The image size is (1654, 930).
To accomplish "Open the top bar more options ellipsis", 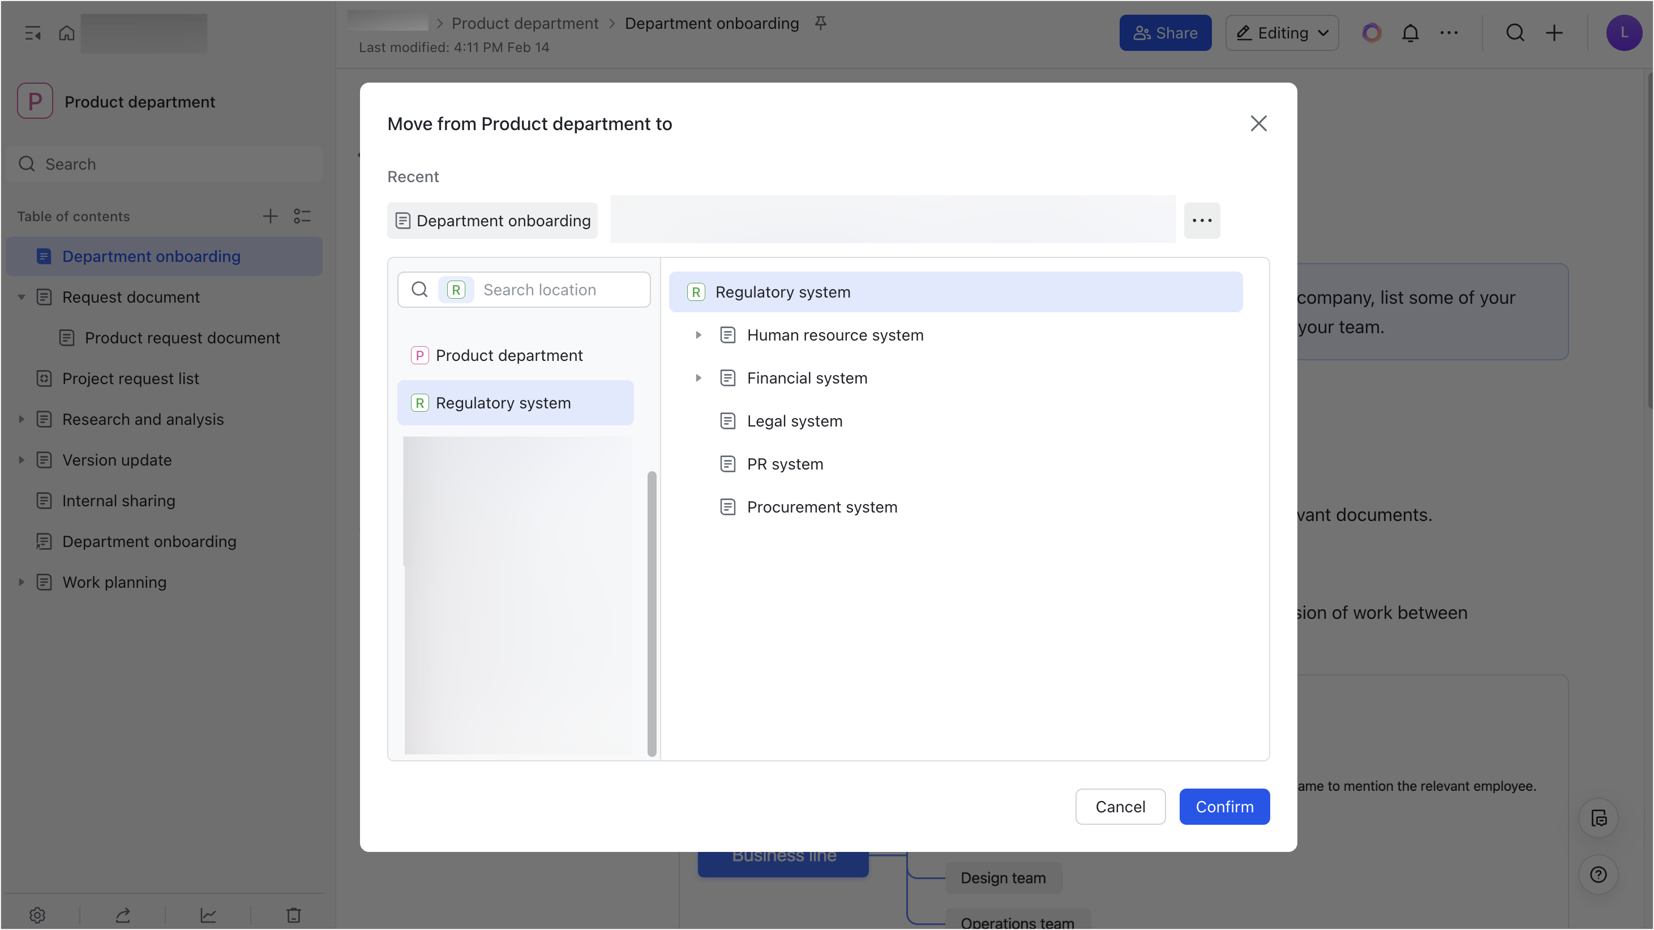I will coord(1449,32).
